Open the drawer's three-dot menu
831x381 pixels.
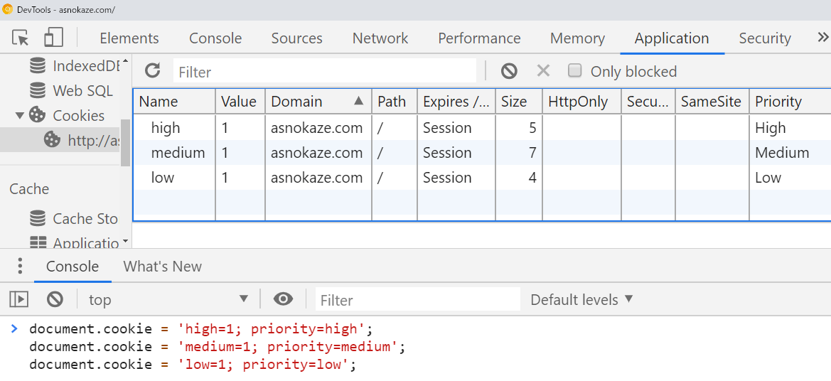(20, 267)
